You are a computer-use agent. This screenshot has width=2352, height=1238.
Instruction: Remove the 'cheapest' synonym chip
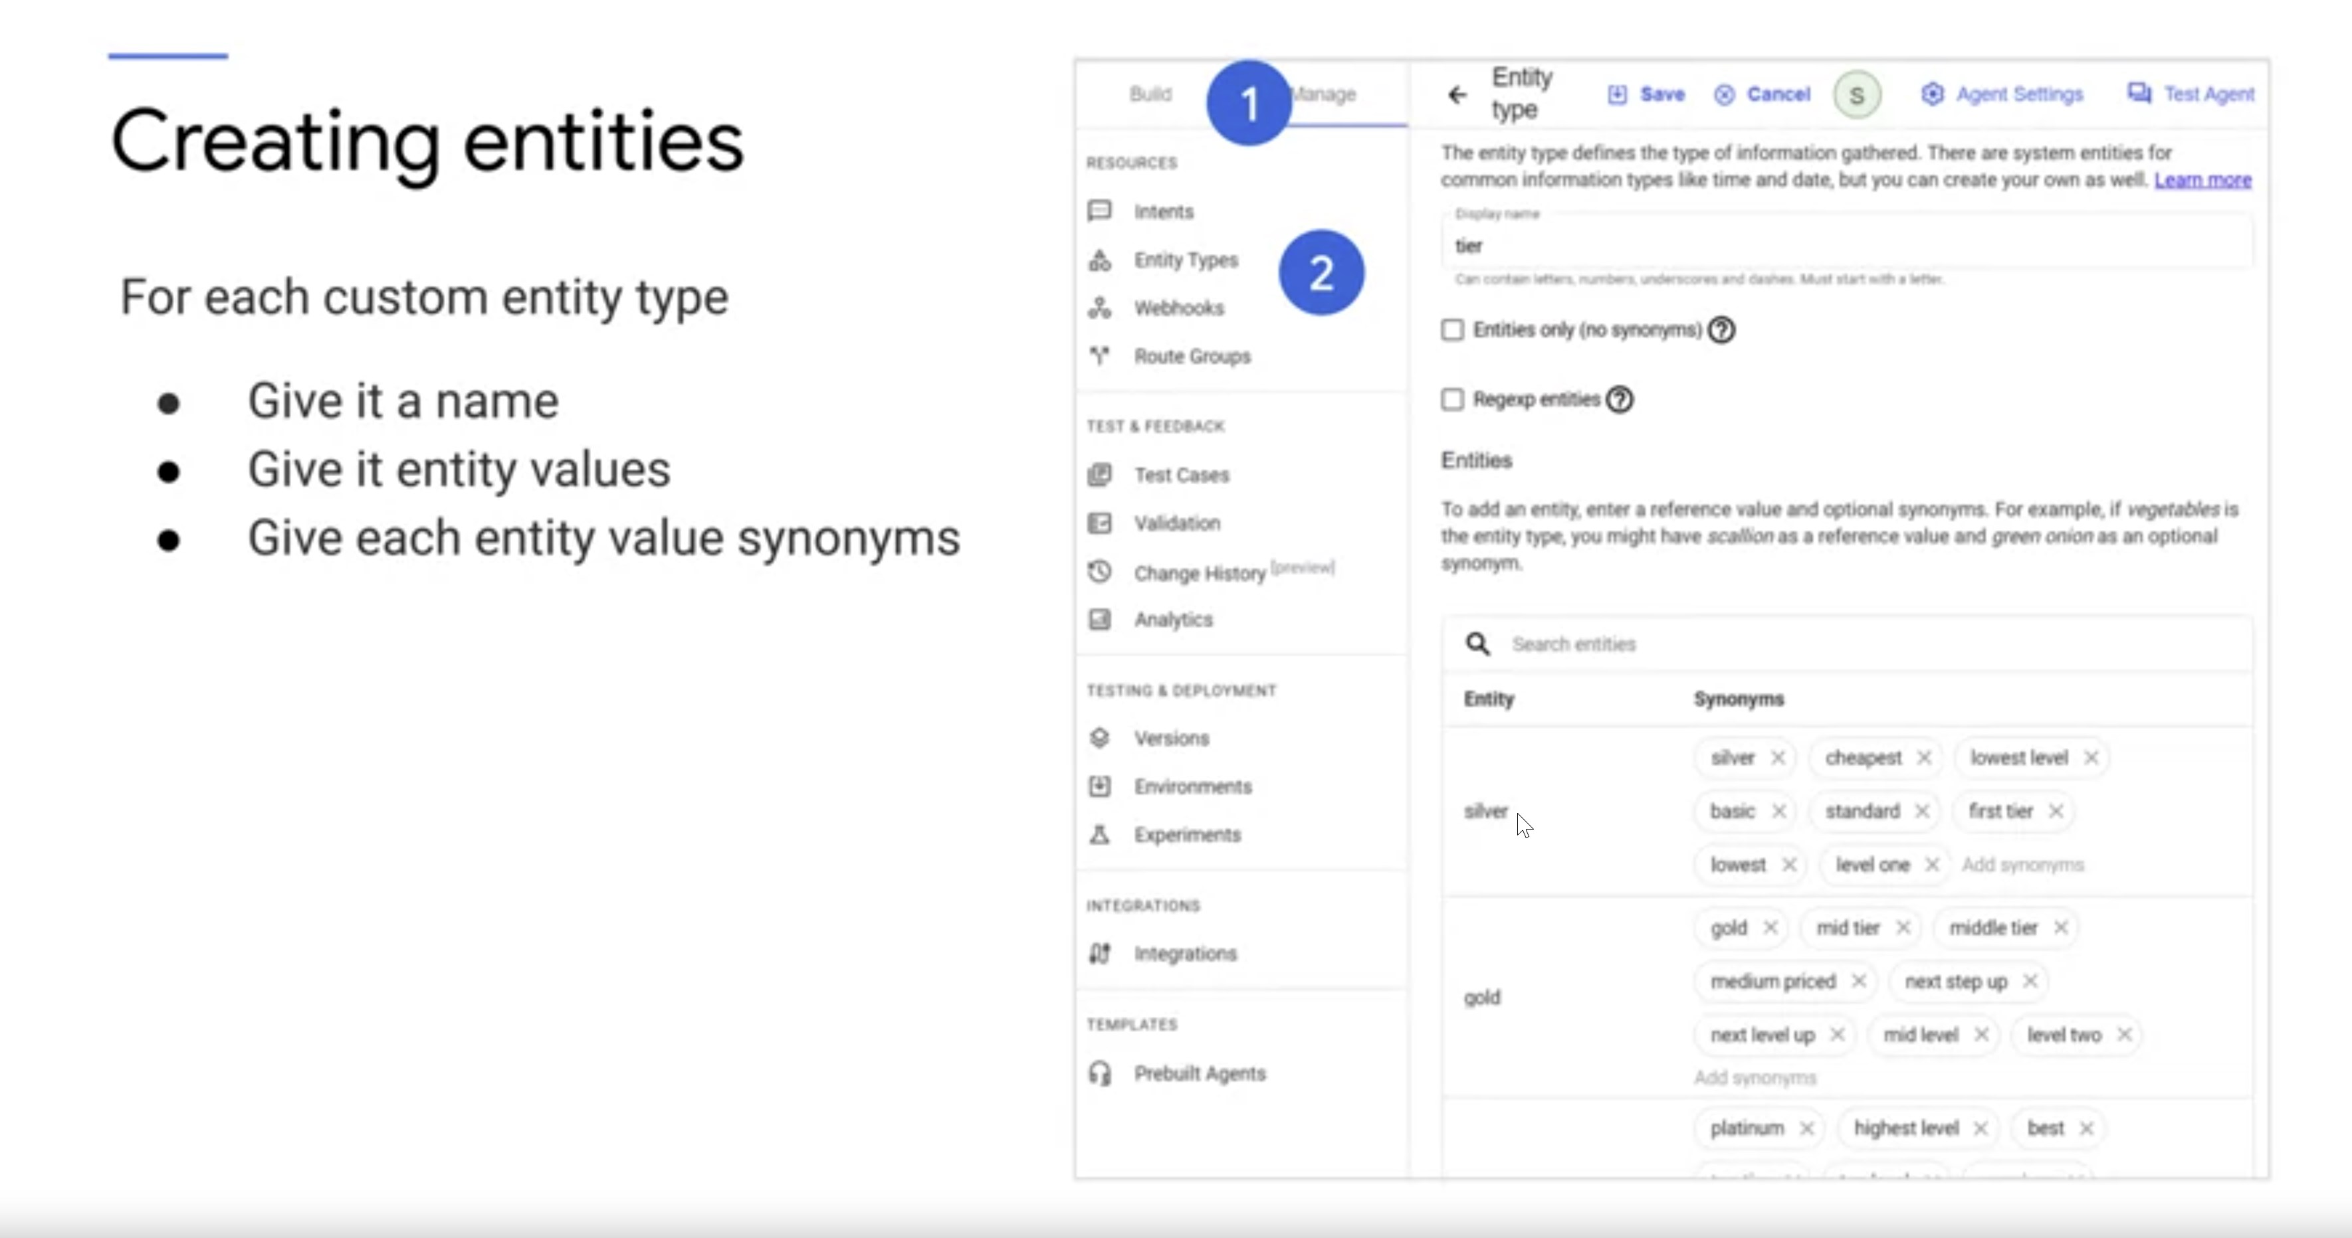1924,757
